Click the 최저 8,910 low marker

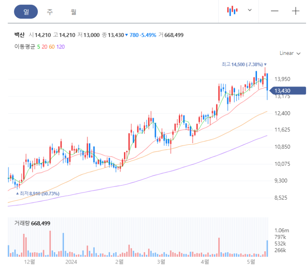38,193
